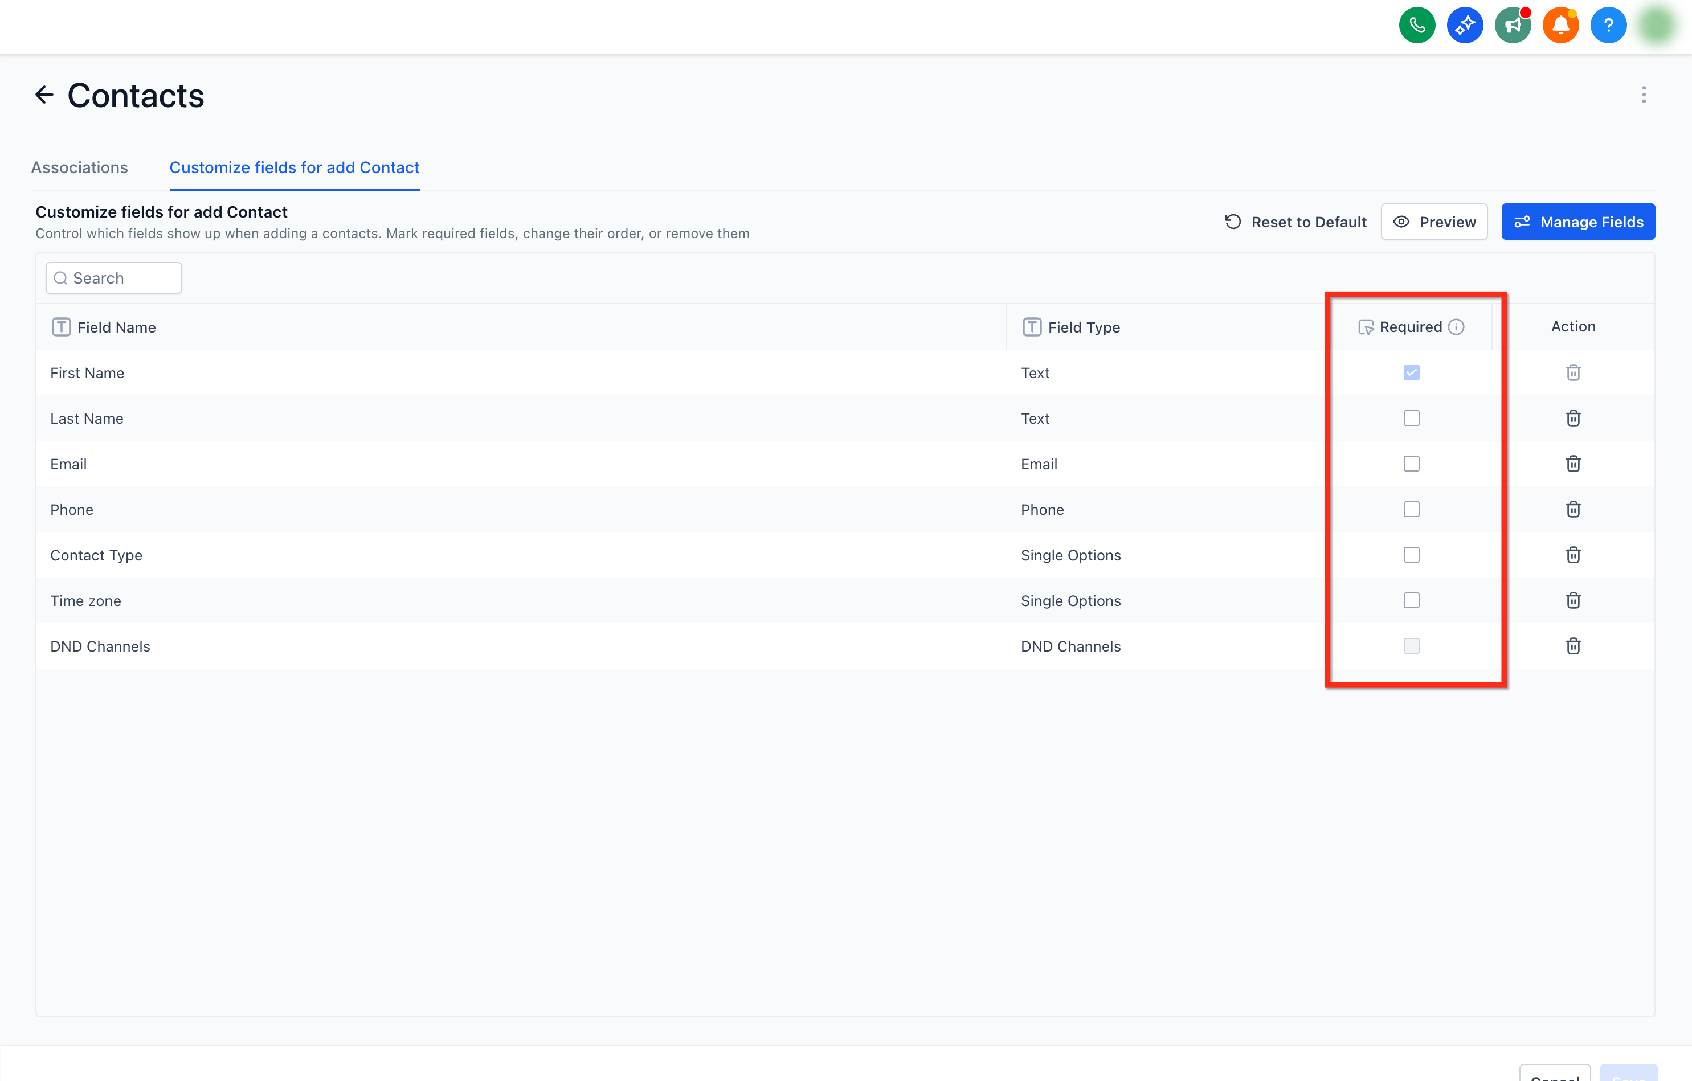Enable the Required checkbox for Email

point(1411,464)
